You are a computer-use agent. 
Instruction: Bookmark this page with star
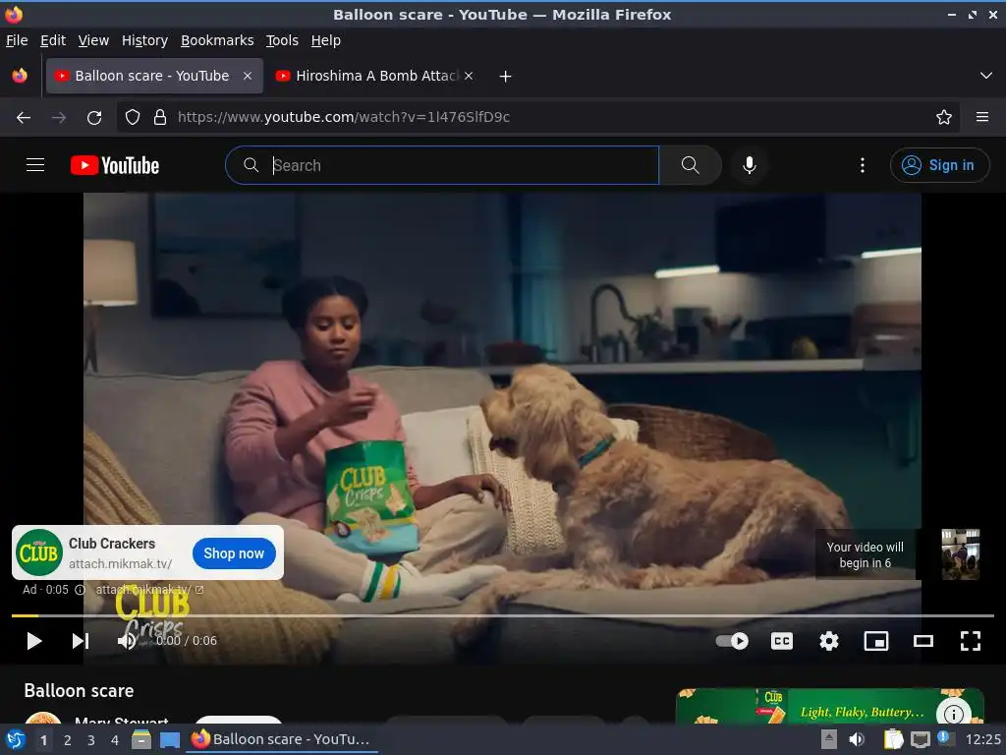[x=943, y=117]
